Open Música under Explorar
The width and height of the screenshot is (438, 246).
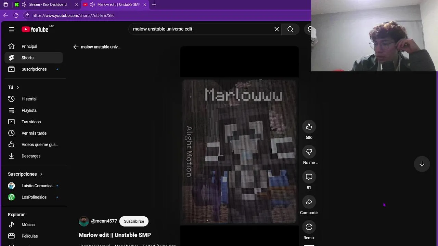coord(34,225)
